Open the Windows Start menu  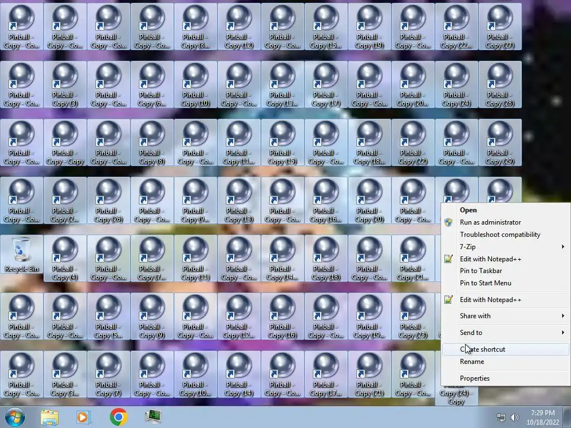14,417
